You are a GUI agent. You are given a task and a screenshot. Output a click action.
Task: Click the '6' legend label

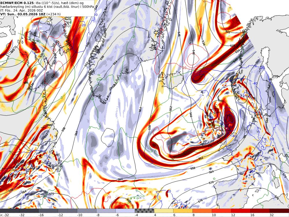[x=174, y=215]
